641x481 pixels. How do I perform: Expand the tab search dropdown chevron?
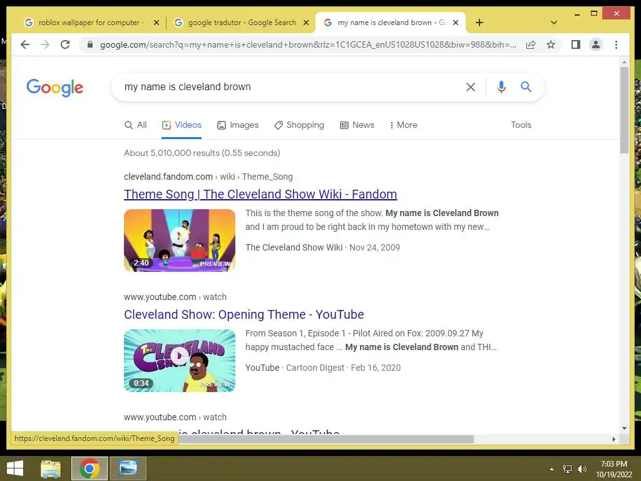[x=553, y=23]
